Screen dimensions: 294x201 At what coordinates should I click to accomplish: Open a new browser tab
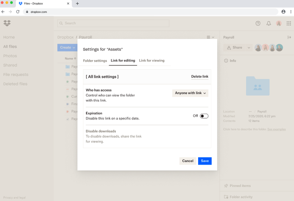coord(77,3)
